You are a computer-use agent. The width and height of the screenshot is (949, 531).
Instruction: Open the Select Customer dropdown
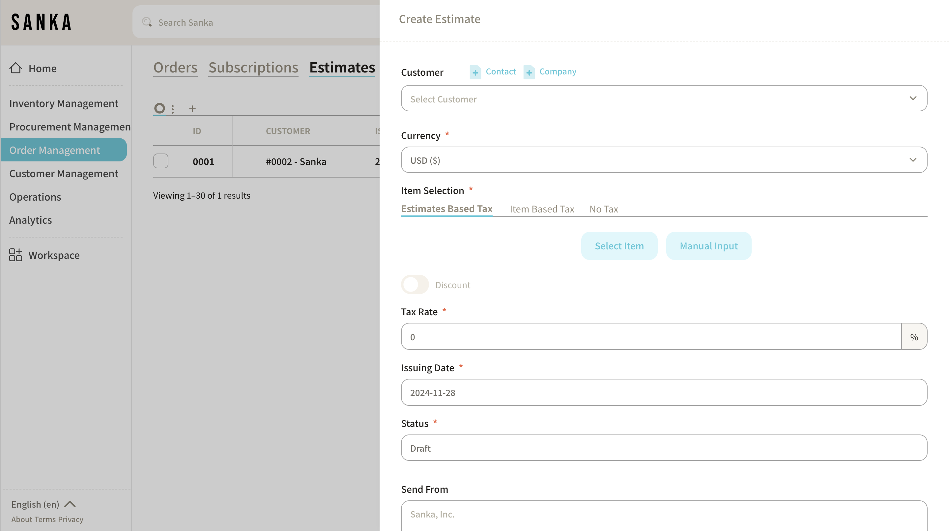point(664,98)
